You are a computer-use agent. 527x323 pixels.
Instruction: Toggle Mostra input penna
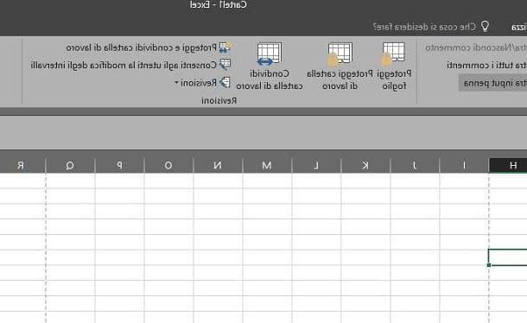click(x=492, y=83)
